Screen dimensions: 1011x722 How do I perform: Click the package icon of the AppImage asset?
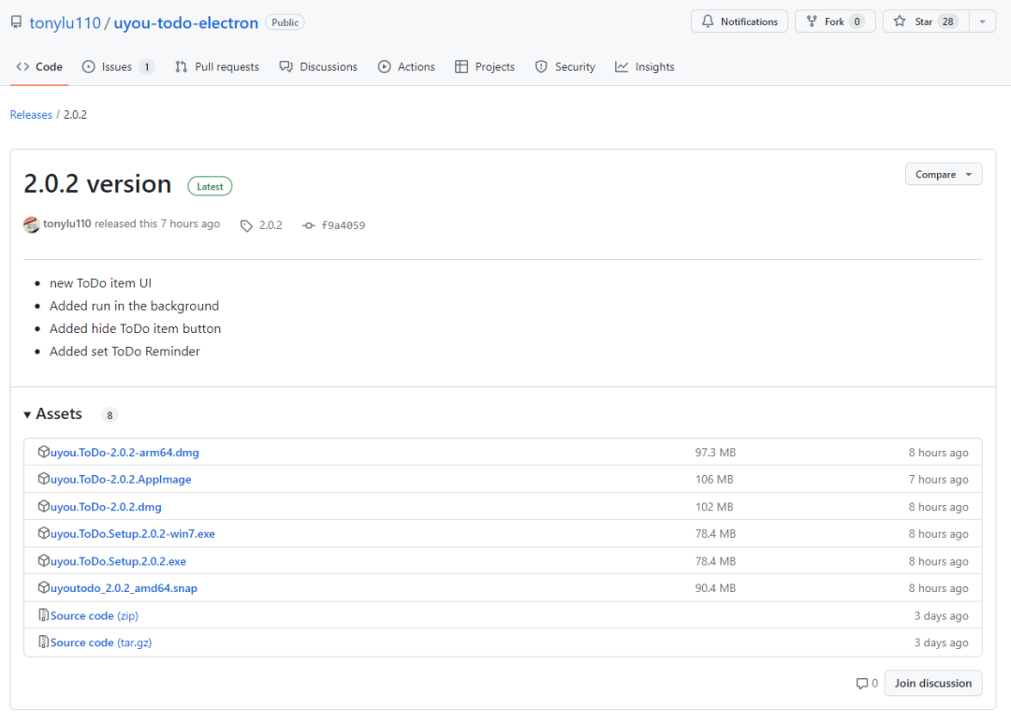point(44,479)
